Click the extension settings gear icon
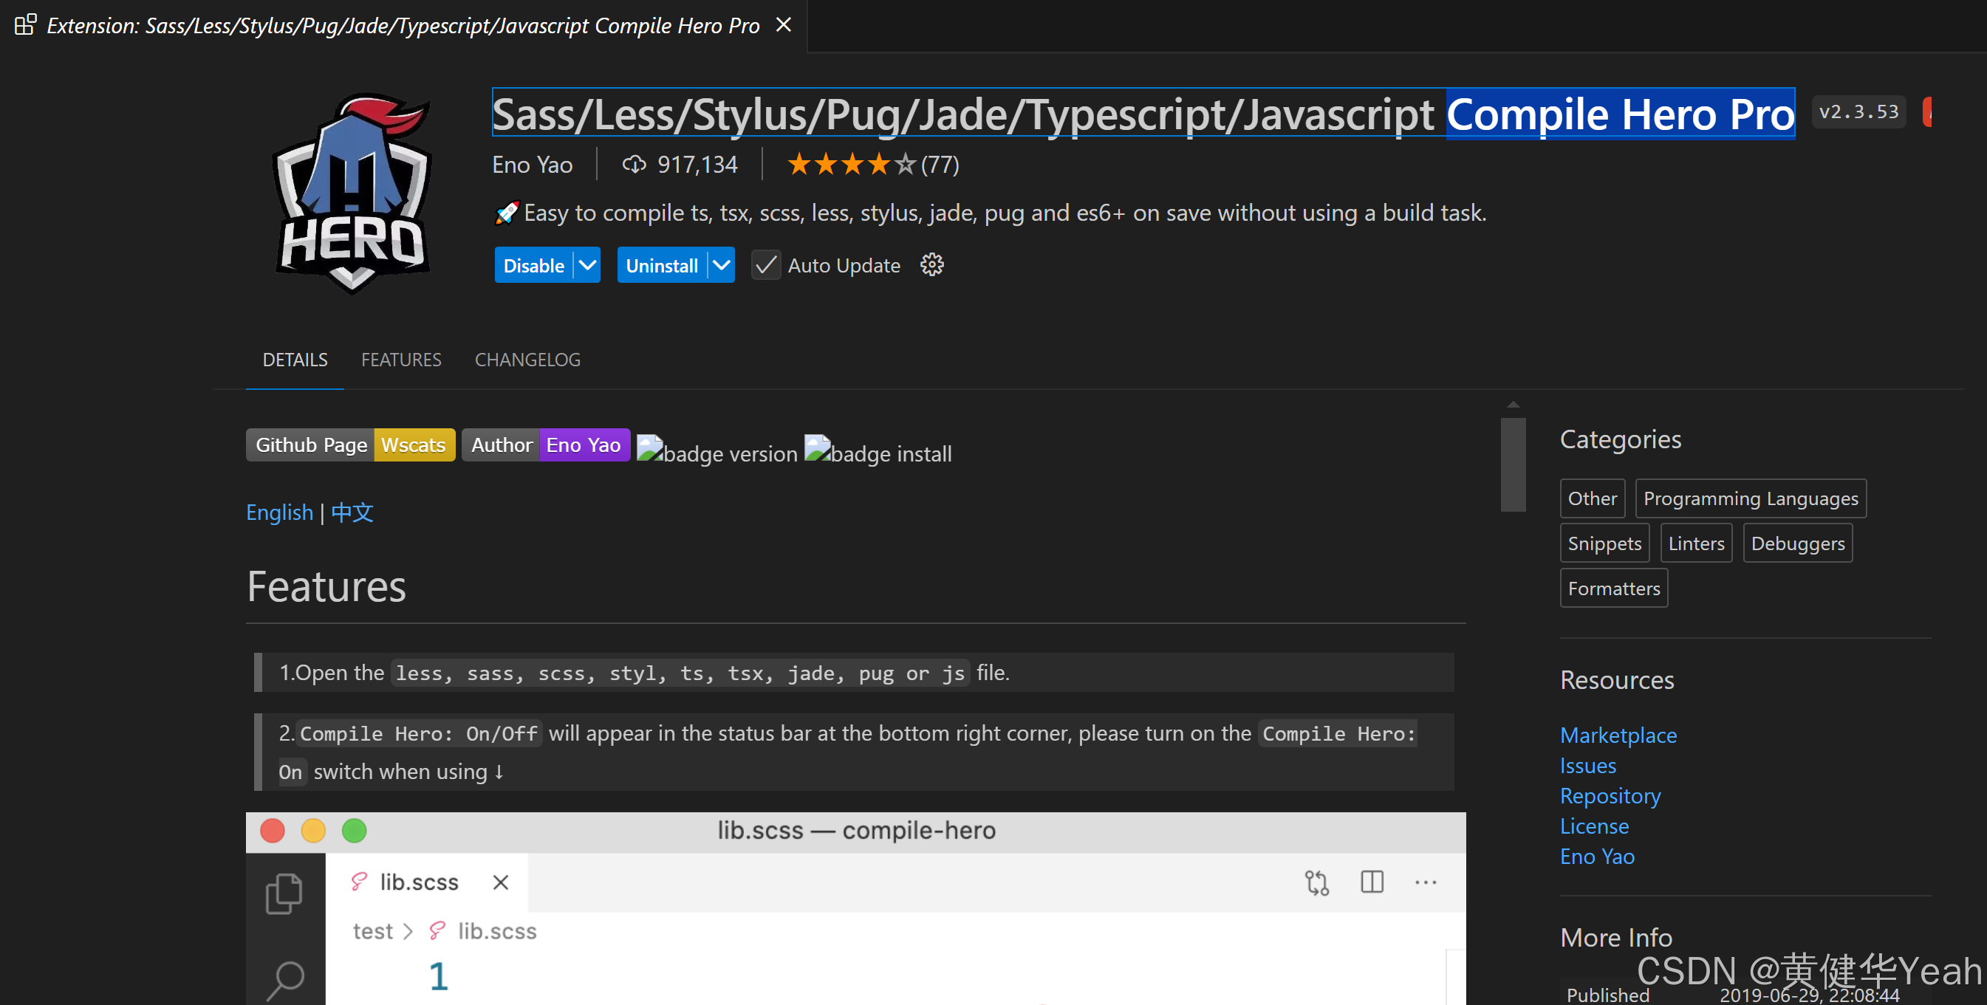 tap(931, 264)
